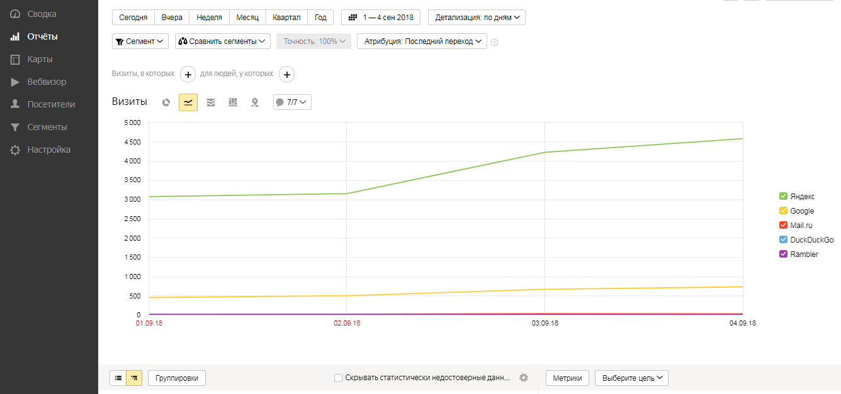Add visit condition with plus button
Screen dimensions: 841x394
click(x=188, y=74)
